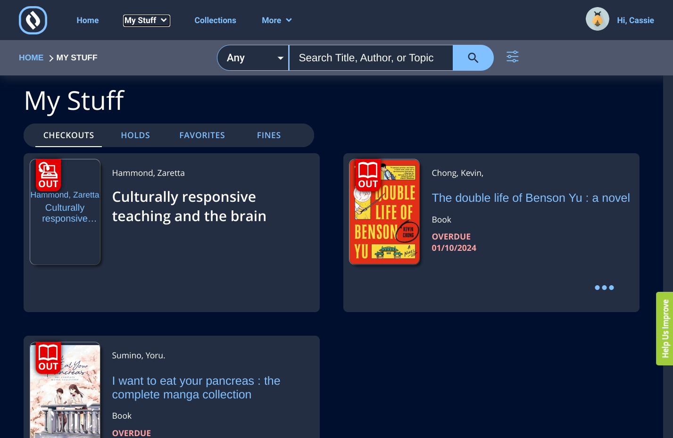This screenshot has width=673, height=438.
Task: Open the pancreas manga cover thumbnail
Action: [x=65, y=390]
